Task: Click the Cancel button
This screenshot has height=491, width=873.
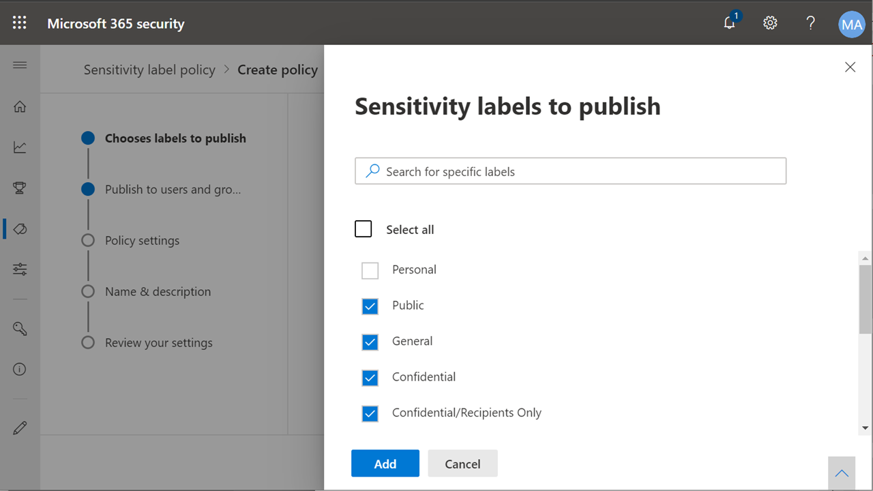Action: 462,464
